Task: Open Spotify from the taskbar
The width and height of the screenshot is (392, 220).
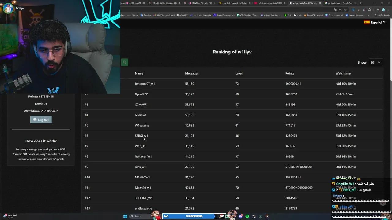Action: coord(247,216)
